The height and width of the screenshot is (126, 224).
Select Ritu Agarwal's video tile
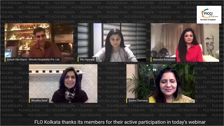(x=112, y=42)
